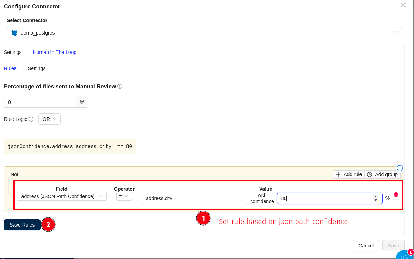Click blue info icon on rule group corner
414x259 pixels.
400,168
